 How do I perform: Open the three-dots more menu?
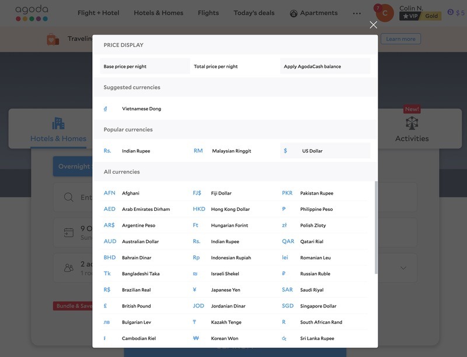357,13
